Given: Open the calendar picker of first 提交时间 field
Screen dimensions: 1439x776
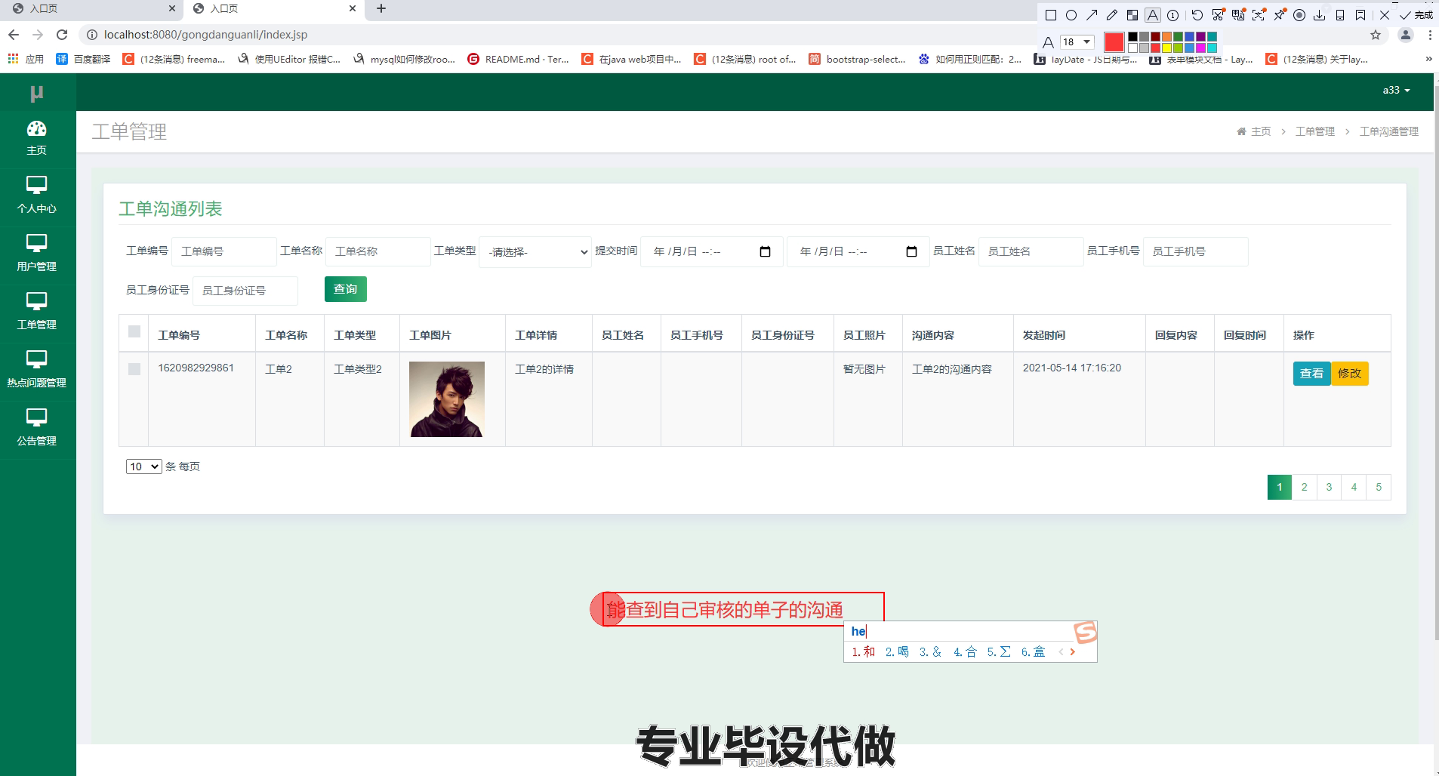Looking at the screenshot, I should [x=765, y=251].
